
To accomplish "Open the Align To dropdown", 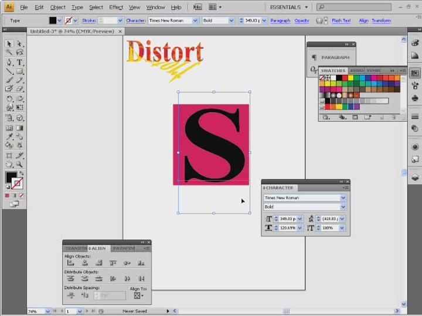I will [x=138, y=296].
